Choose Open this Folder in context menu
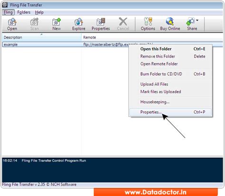 tap(170, 49)
